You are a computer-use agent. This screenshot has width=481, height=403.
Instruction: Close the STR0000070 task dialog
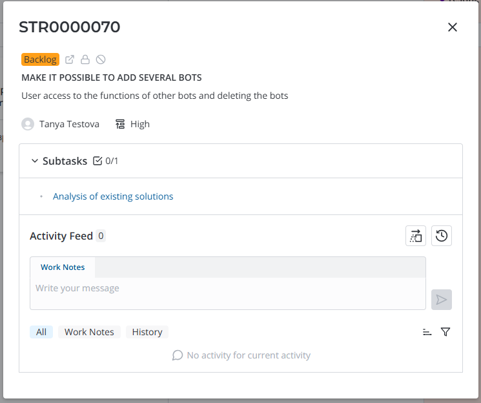[453, 27]
